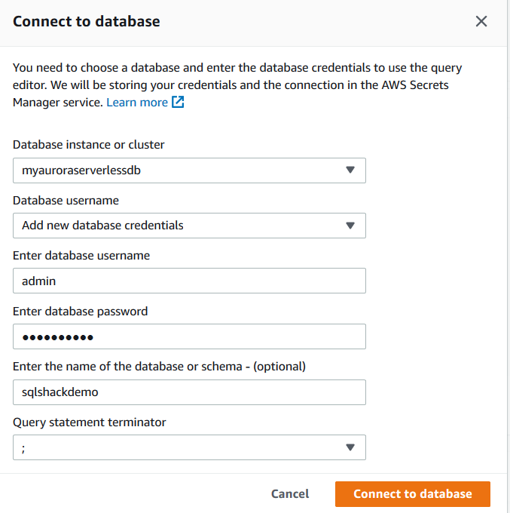The image size is (510, 513).
Task: Close the Connect to database dialog
Action: [481, 21]
